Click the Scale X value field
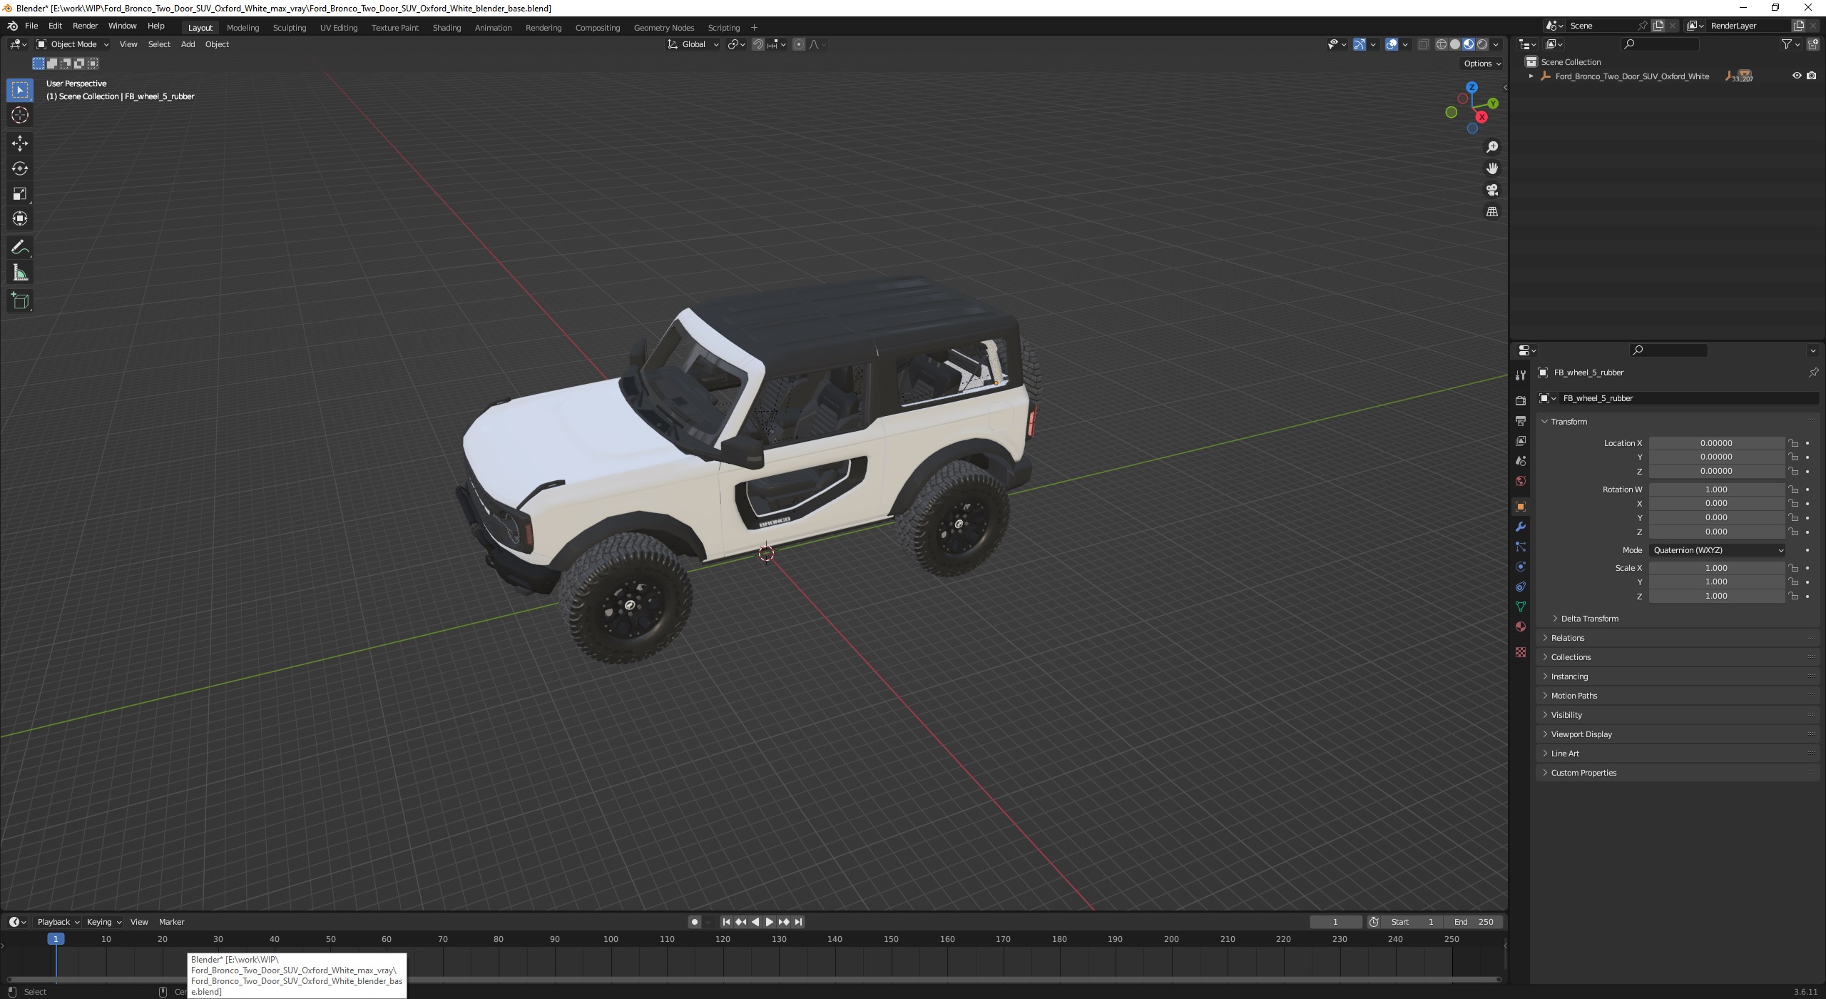Image resolution: width=1826 pixels, height=999 pixels. pos(1717,568)
